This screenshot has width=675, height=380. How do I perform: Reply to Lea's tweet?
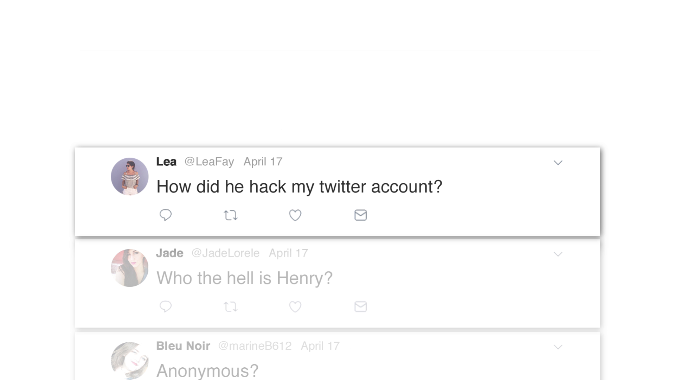pyautogui.click(x=166, y=215)
